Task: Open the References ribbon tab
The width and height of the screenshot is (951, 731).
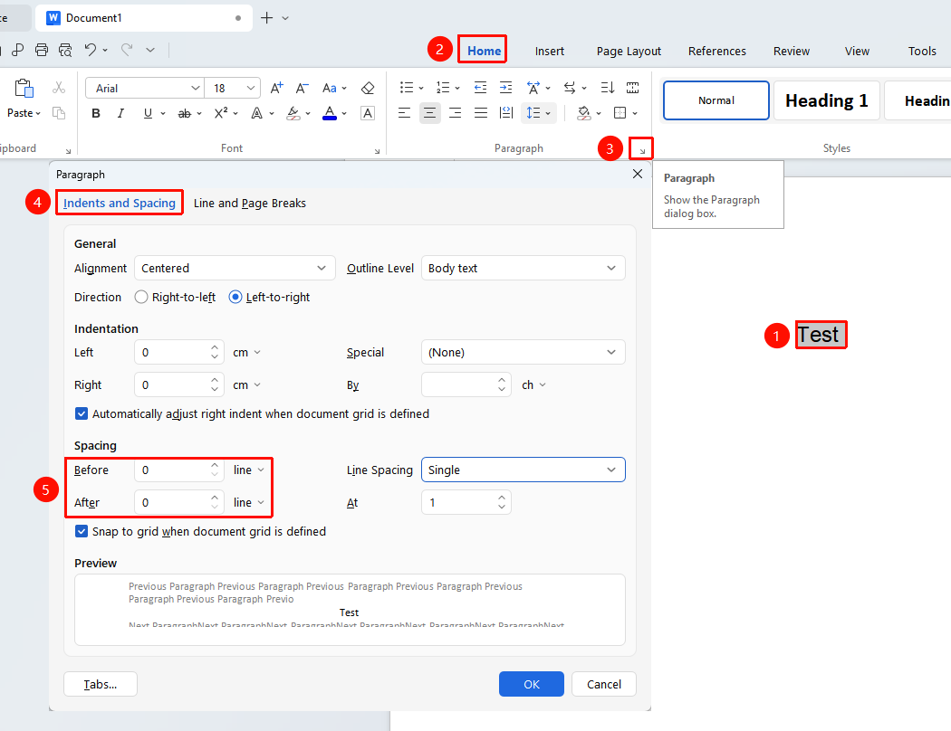Action: click(717, 52)
